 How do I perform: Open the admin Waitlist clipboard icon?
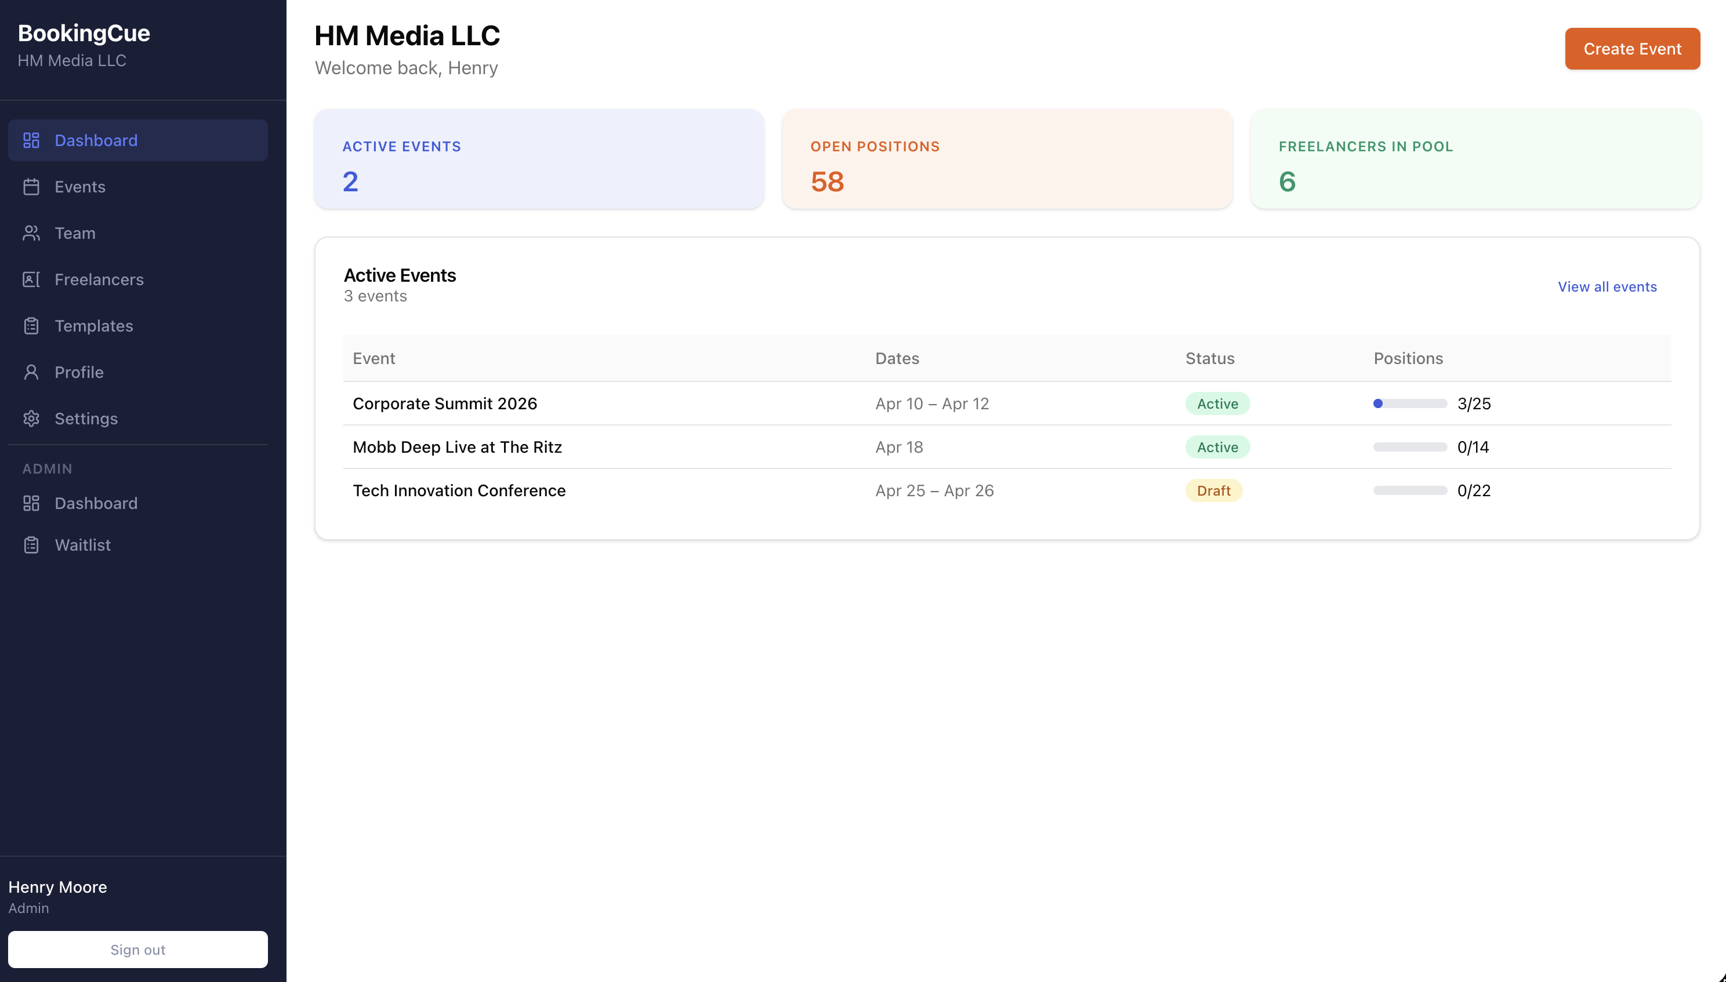(x=32, y=544)
